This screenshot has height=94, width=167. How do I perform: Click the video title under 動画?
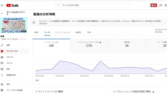tap(13, 39)
